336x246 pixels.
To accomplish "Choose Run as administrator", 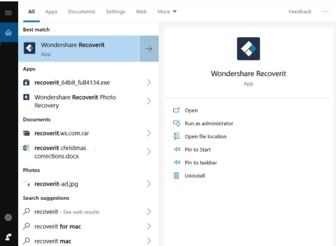I will click(209, 124).
